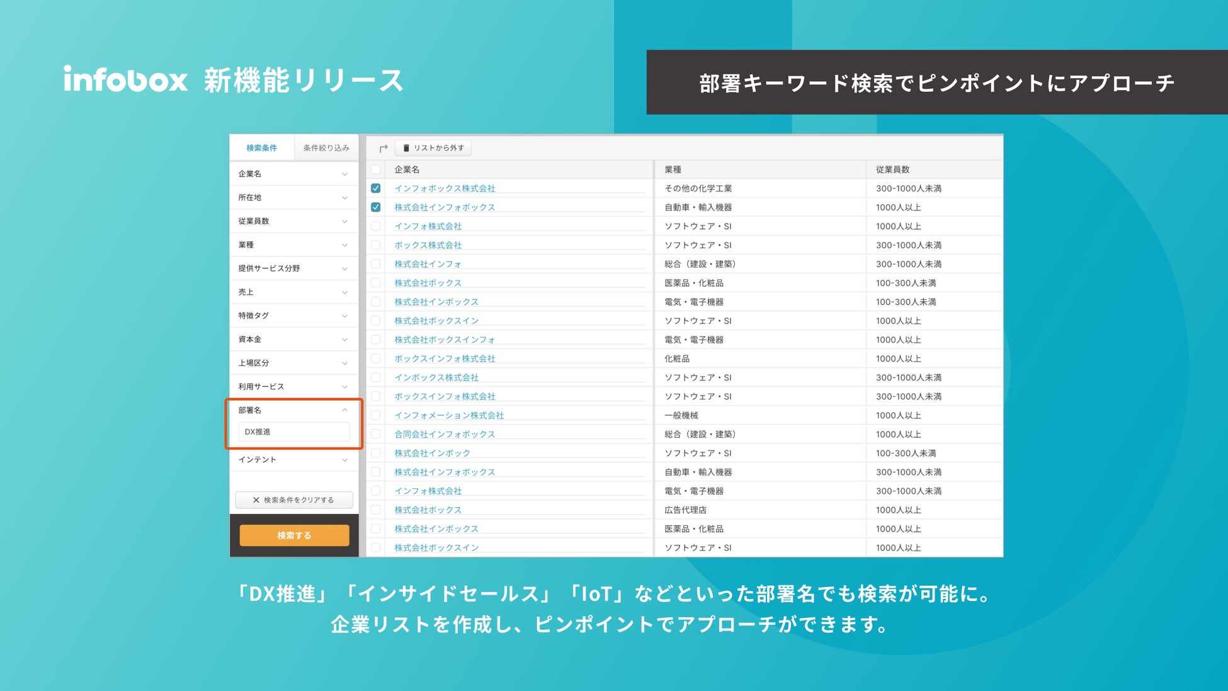
Task: Click the 部署名 input field with DX推進
Action: (293, 432)
